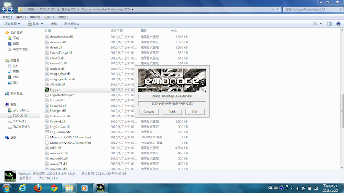Click the system clock in taskbar
Viewport: 344px width, 193px height.
tap(330, 188)
